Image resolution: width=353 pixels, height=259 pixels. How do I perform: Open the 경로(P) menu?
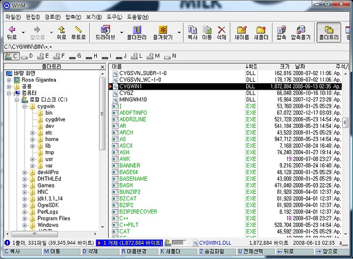coord(52,17)
